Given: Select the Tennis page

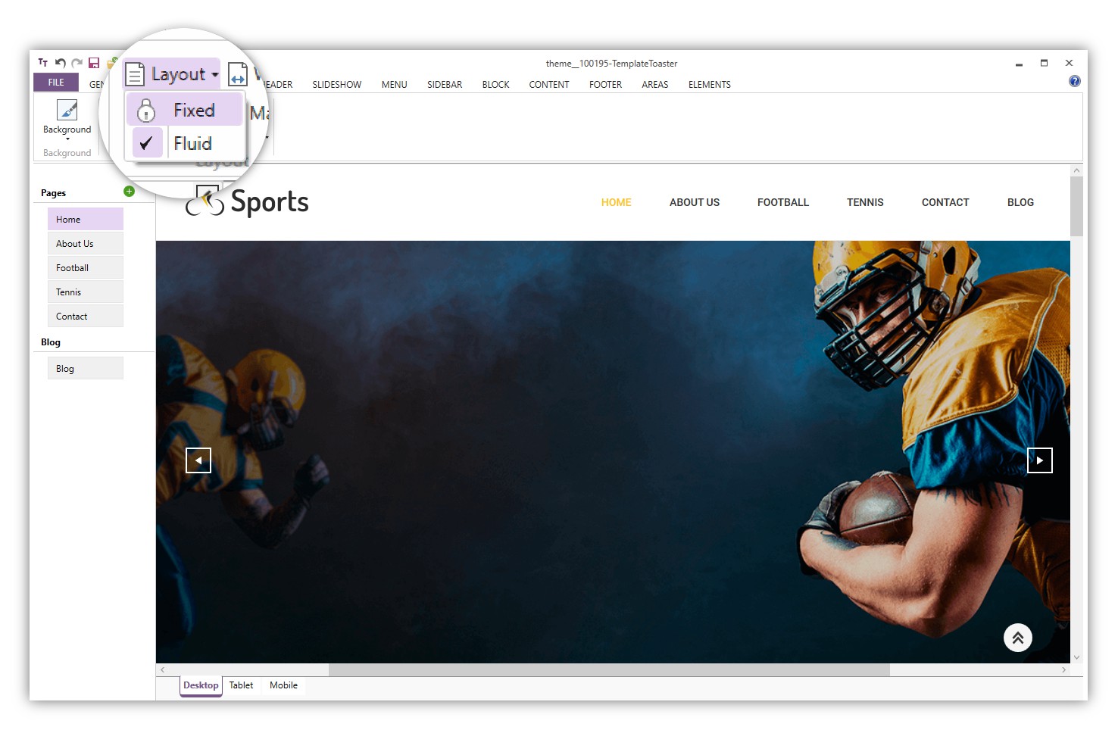Looking at the screenshot, I should coord(86,292).
